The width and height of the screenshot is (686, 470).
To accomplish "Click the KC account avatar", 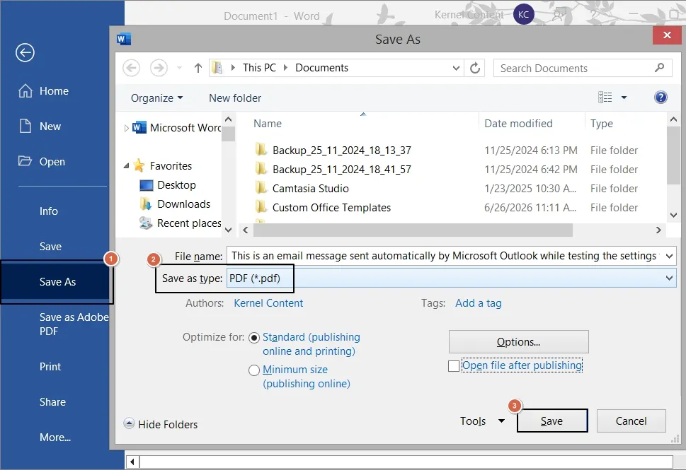I will [524, 14].
